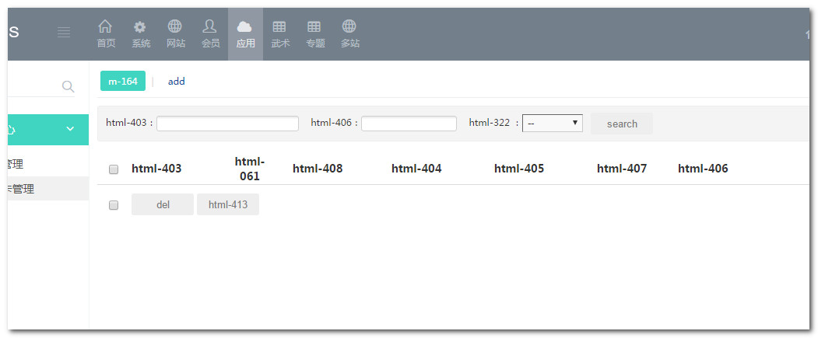Collapse the green sidebar section chevron
Screen dimensions: 818x338
pos(70,129)
